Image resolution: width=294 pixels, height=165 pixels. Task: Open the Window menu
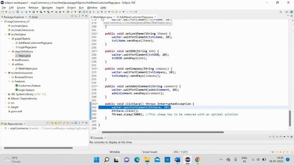pos(92,8)
